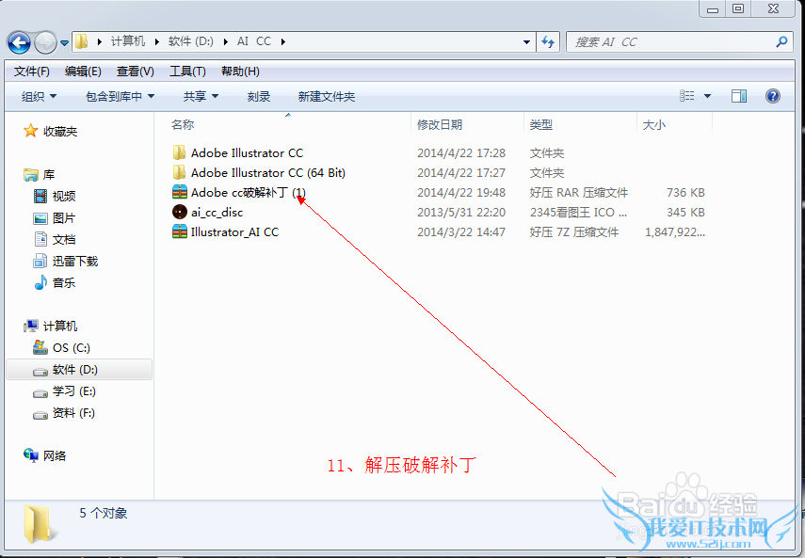This screenshot has width=805, height=558.
Task: Select the Adobe cc破解补丁 (1) archive icon
Action: [x=180, y=192]
